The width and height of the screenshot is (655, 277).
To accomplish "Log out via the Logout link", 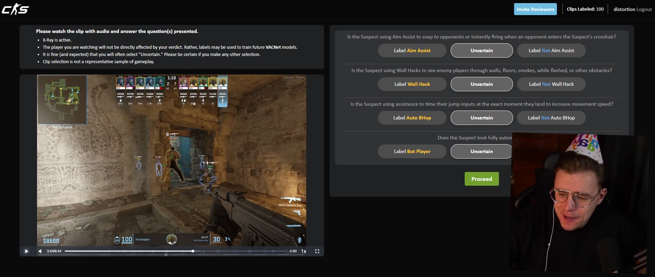I will point(644,9).
